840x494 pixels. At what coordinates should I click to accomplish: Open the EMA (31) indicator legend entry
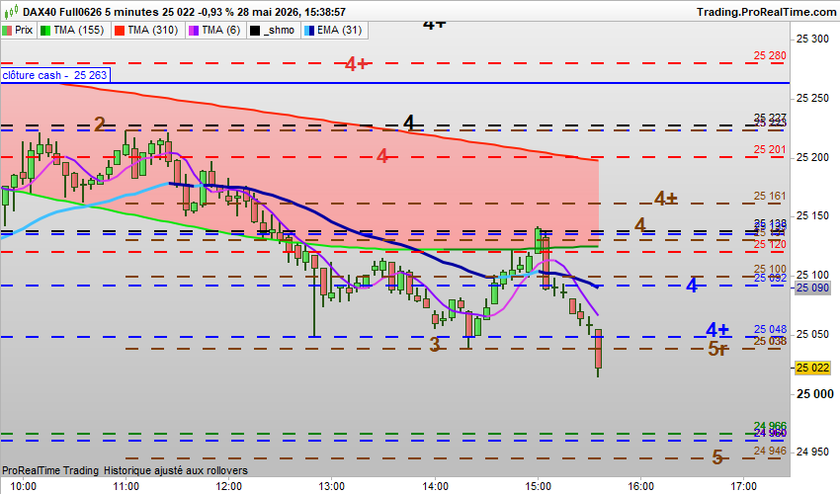click(334, 30)
